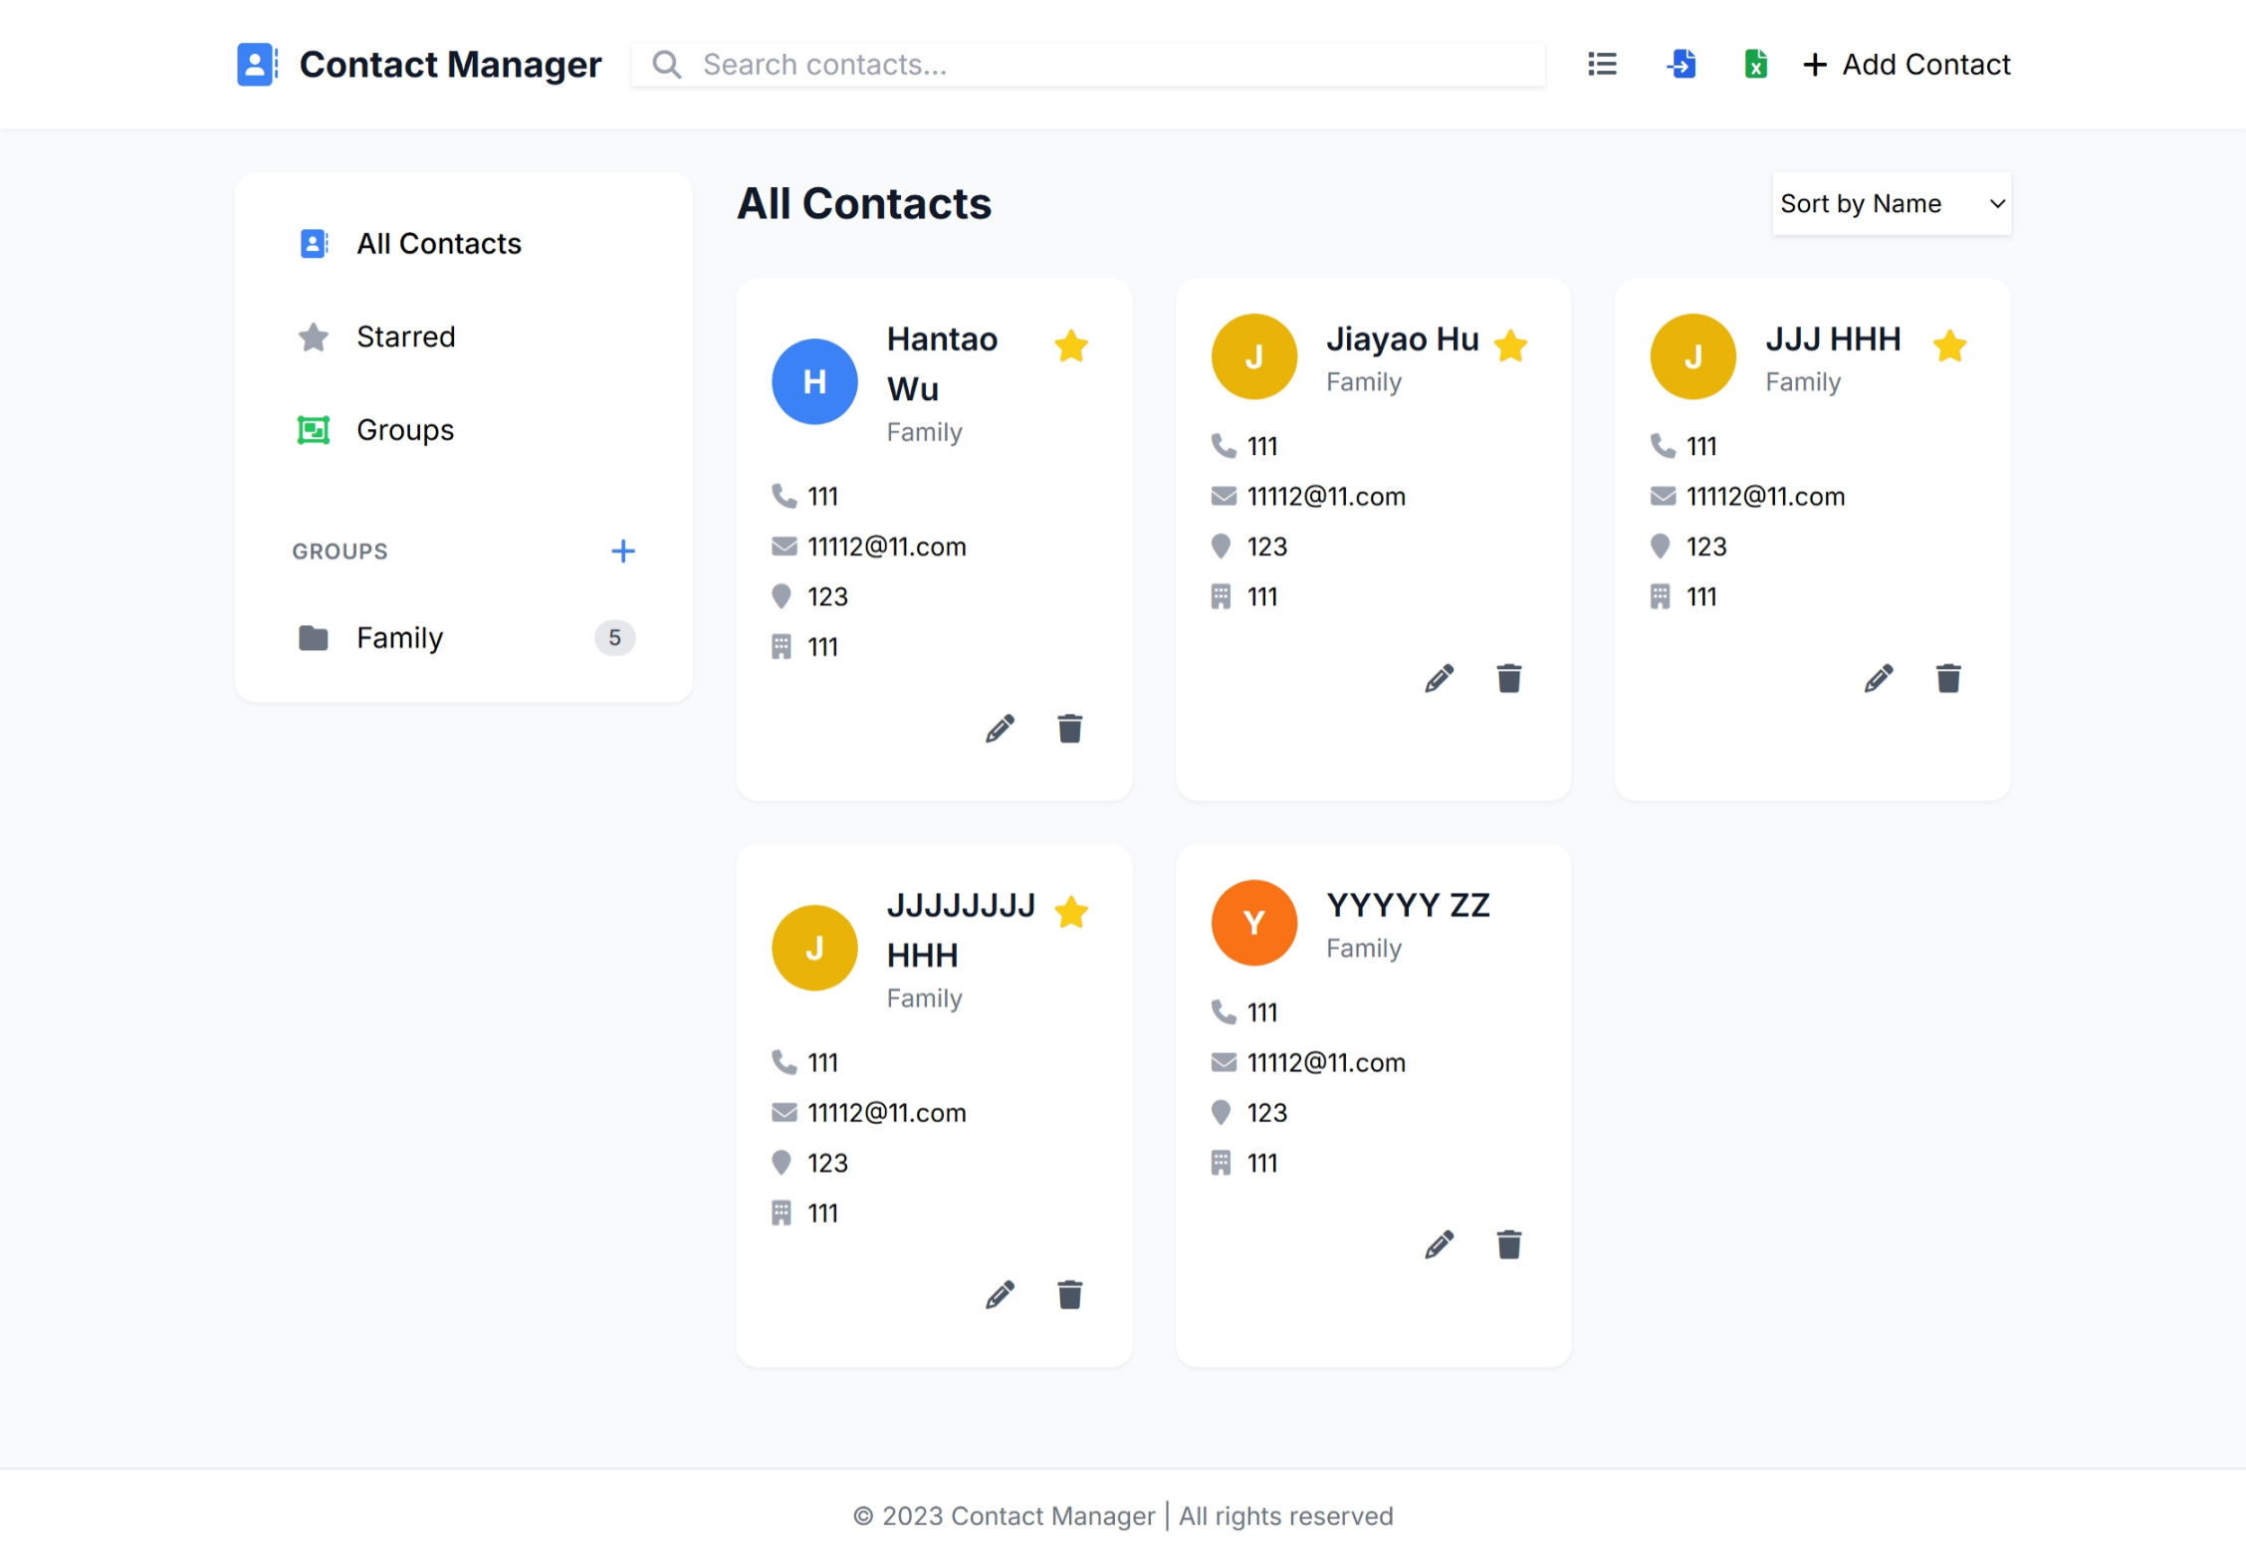Screen dimensions: 2246x1561
Task: Unstar the Hantao Wu contact
Action: pos(1071,346)
